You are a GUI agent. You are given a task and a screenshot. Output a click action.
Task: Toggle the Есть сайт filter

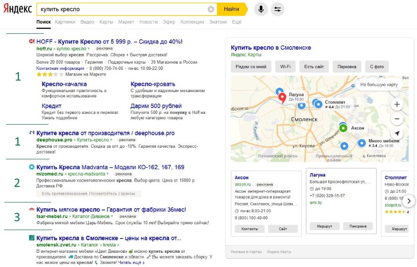tap(314, 67)
